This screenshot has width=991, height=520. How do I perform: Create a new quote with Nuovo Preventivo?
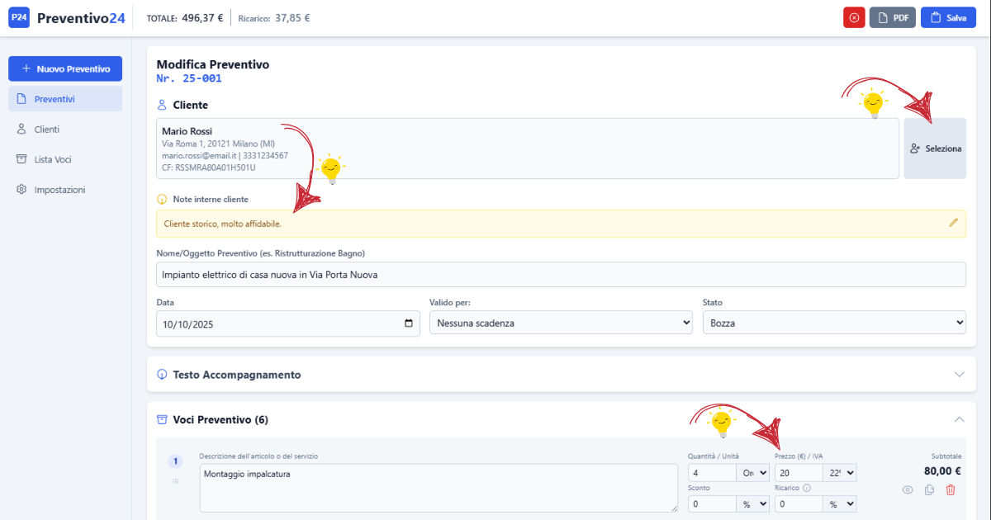pos(65,69)
